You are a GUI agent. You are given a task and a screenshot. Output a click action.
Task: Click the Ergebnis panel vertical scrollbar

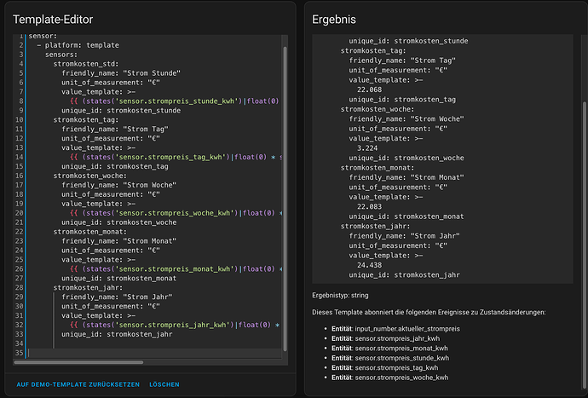(x=585, y=244)
